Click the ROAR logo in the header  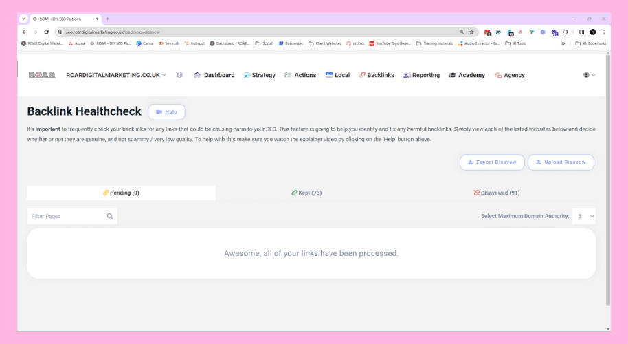(x=42, y=75)
